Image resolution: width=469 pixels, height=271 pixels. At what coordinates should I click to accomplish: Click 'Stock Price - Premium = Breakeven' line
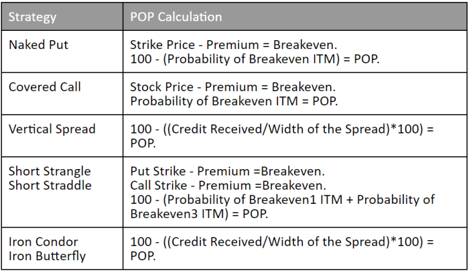(233, 87)
